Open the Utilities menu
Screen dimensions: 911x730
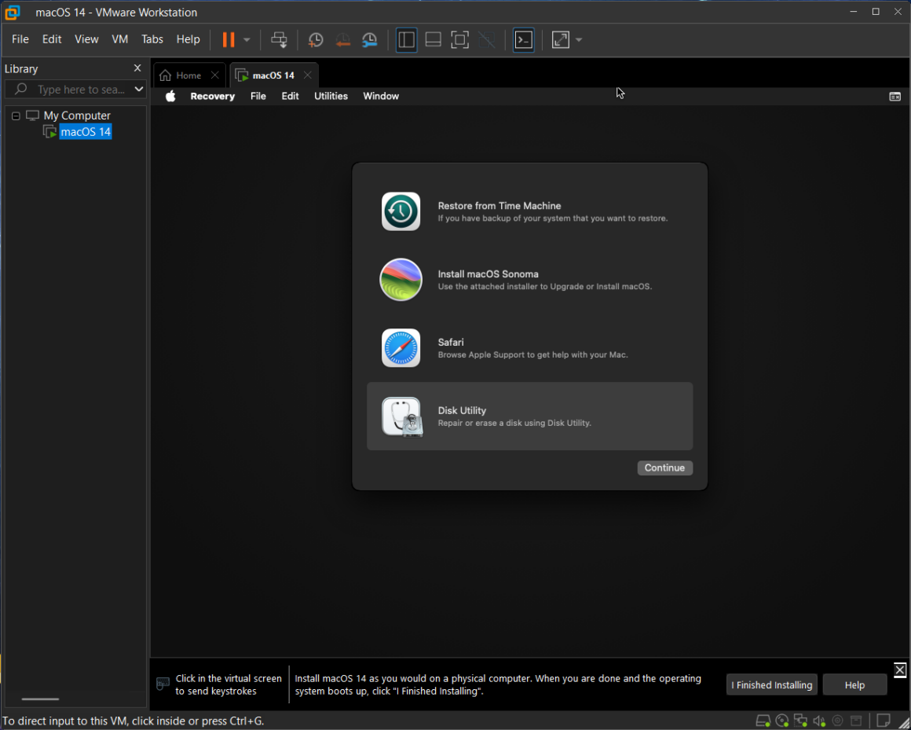pos(331,97)
